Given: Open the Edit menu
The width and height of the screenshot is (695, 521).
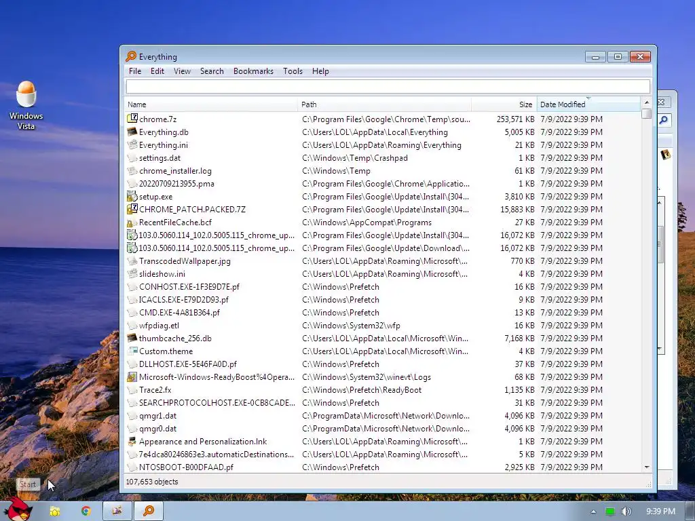Looking at the screenshot, I should pos(157,71).
